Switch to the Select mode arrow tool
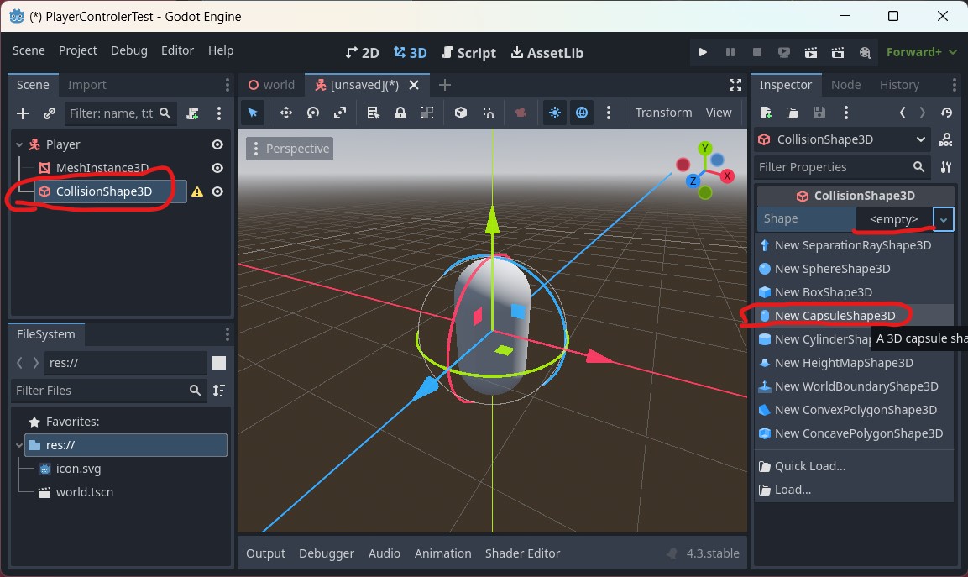Screen dimensions: 968x577 click(253, 112)
